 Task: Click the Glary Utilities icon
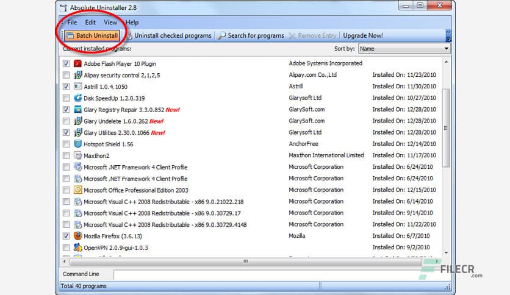pos(77,132)
